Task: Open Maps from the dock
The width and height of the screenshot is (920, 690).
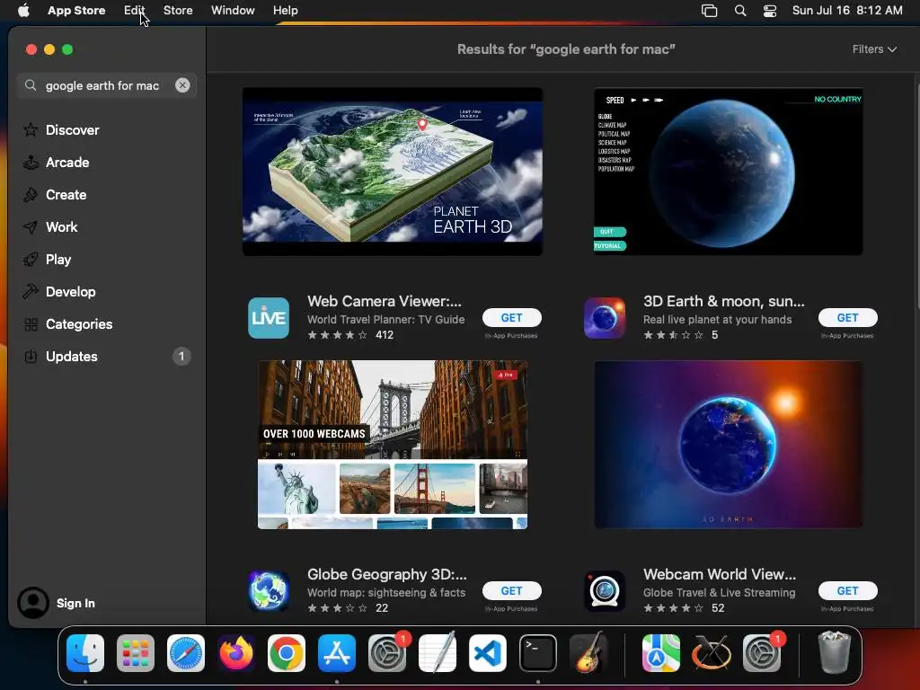Action: point(660,653)
